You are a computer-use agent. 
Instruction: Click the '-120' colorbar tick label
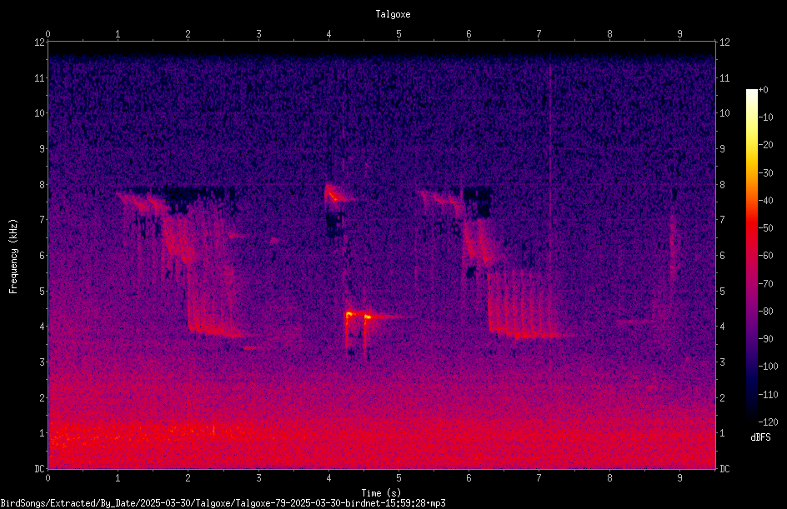(768, 422)
